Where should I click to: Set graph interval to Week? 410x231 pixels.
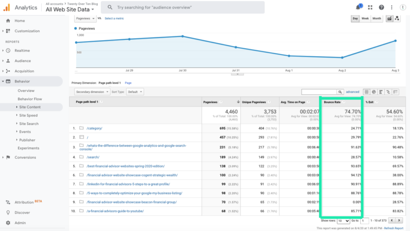pos(365,18)
